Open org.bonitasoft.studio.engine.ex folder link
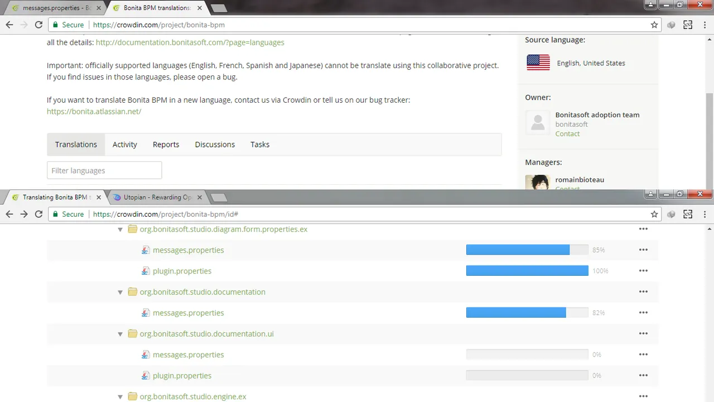 pyautogui.click(x=193, y=396)
